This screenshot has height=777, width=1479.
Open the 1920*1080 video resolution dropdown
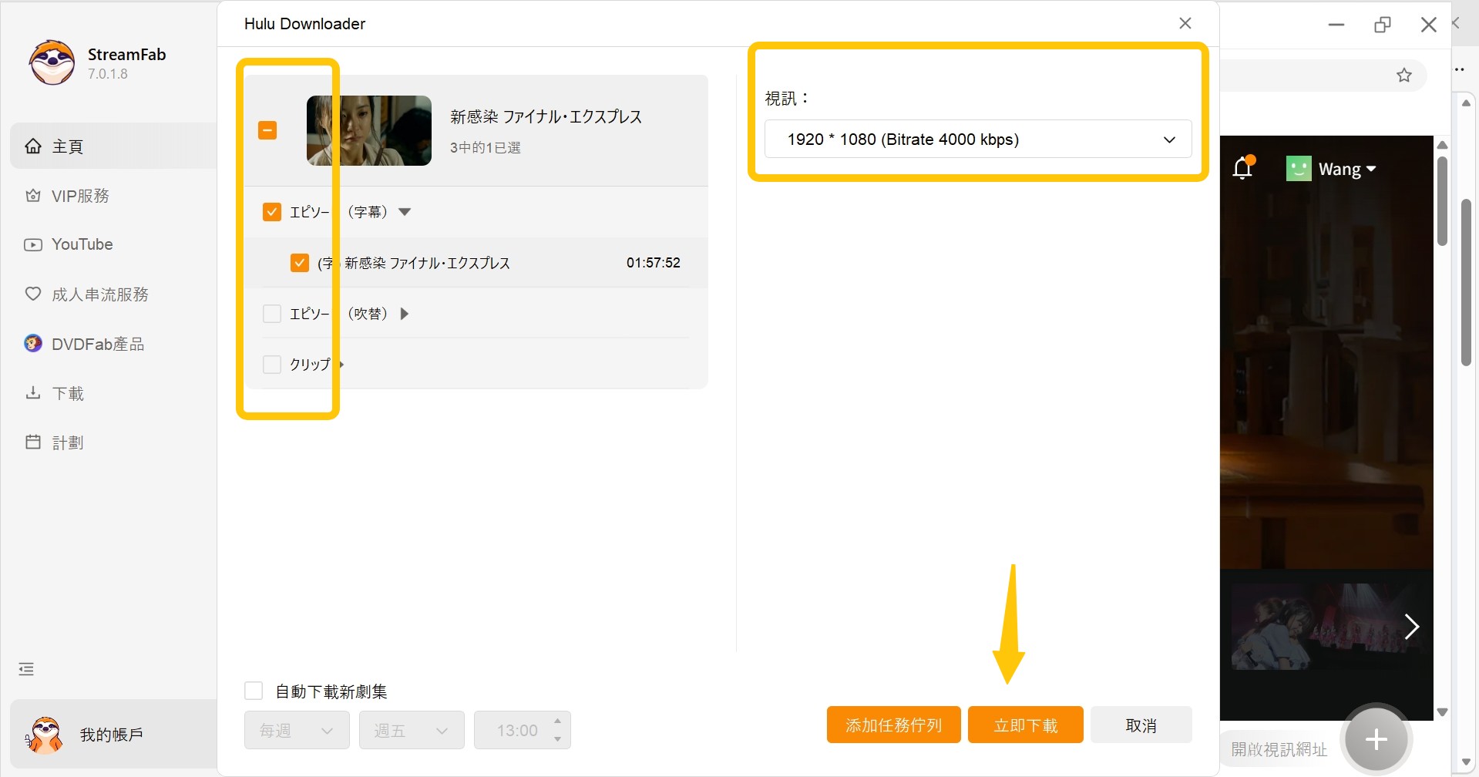click(977, 140)
